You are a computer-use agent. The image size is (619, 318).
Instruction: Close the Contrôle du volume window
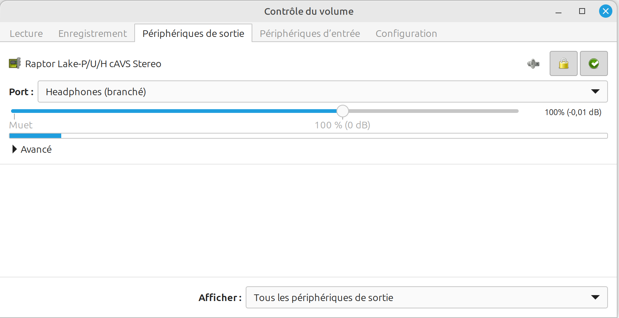tap(605, 11)
